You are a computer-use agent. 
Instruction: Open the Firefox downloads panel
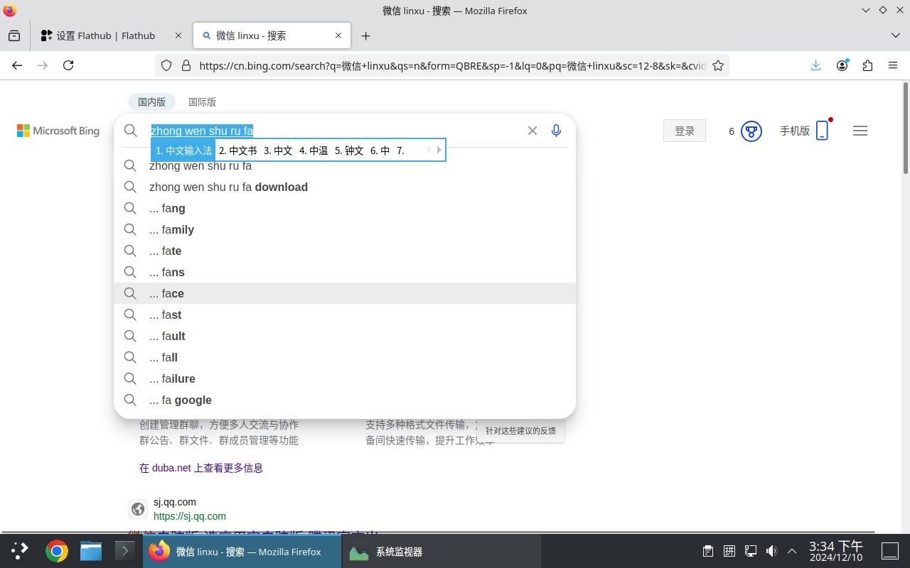click(815, 65)
